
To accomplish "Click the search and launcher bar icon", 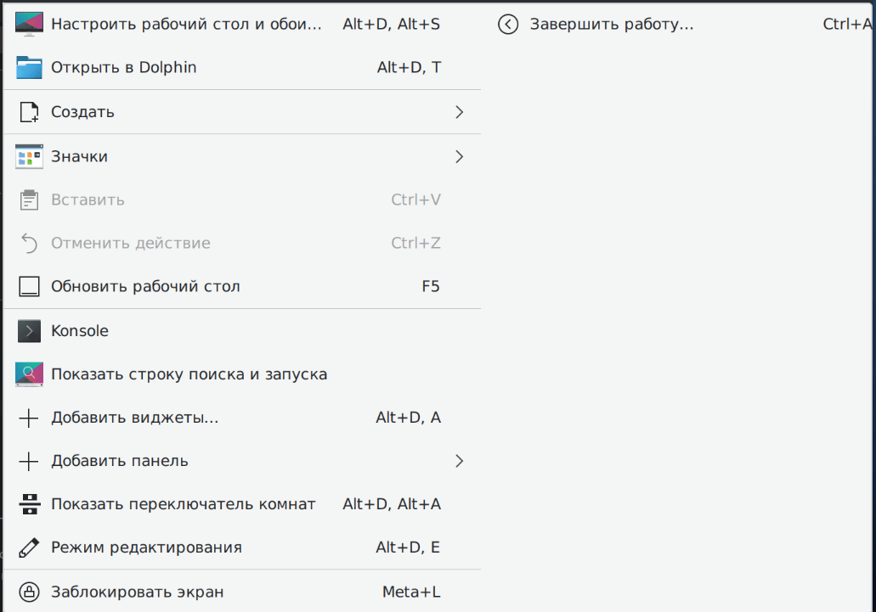I will coord(29,374).
